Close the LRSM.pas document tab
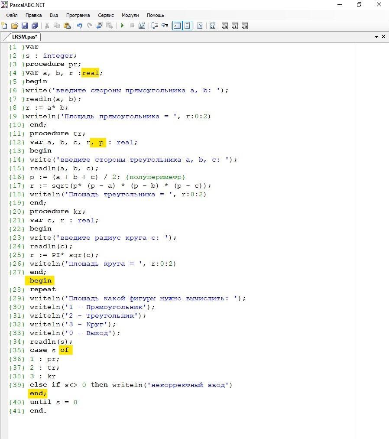This screenshot has height=439, width=389. point(384,36)
